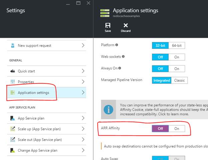The height and width of the screenshot is (160, 208).
Task: Expand the Properties chevron arrow
Action: 83,82
